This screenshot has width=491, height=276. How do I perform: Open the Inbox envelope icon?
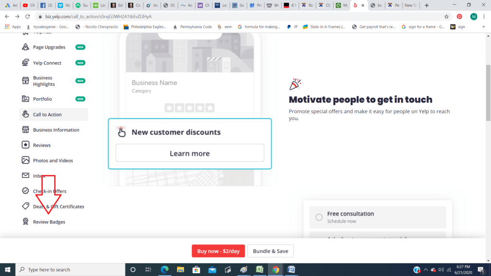pyautogui.click(x=25, y=175)
